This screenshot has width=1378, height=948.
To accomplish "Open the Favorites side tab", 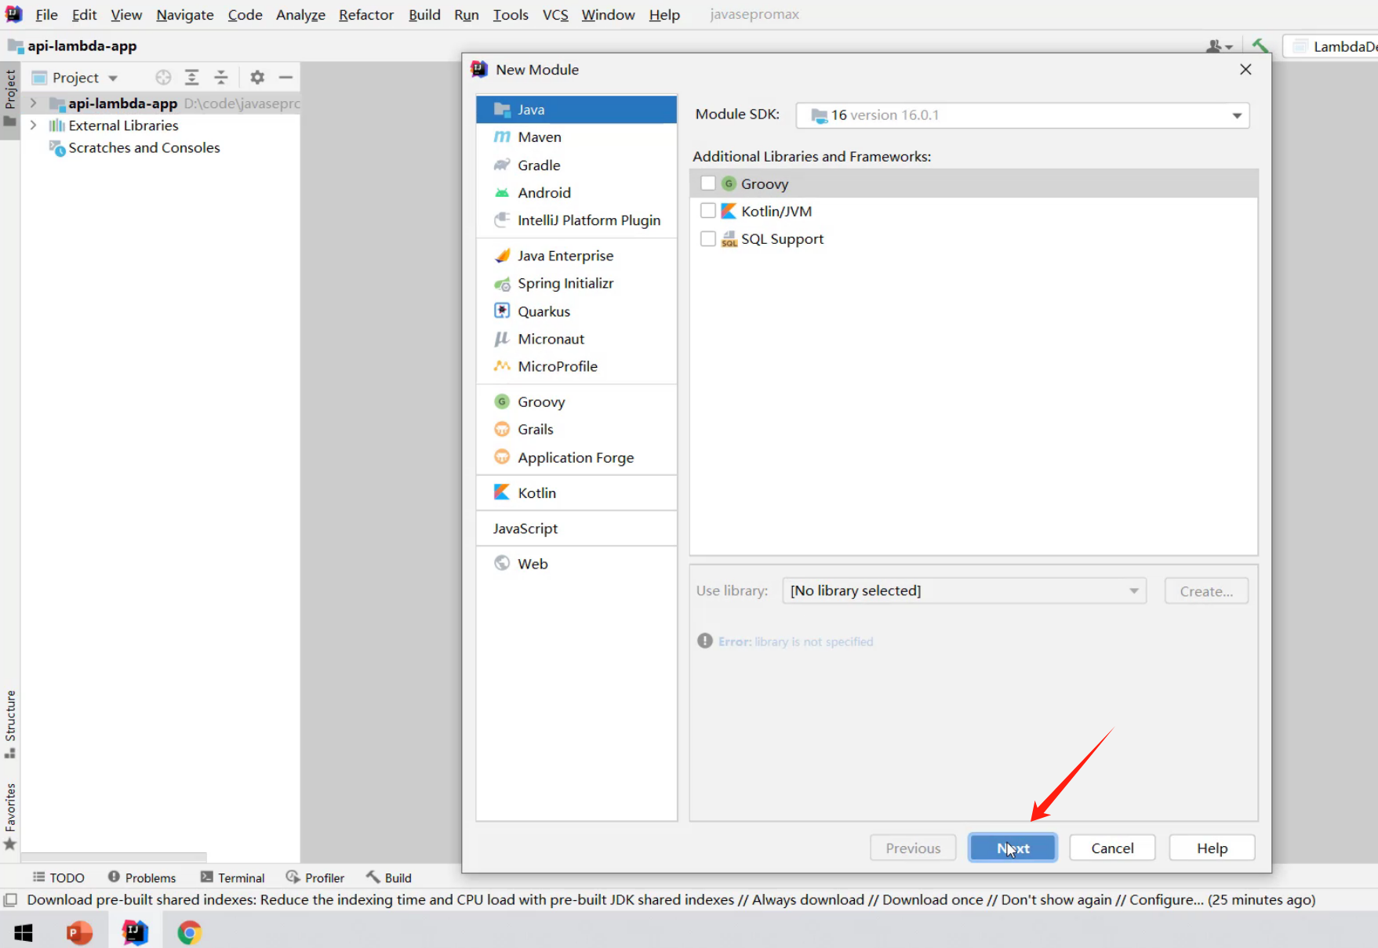I will tap(10, 816).
